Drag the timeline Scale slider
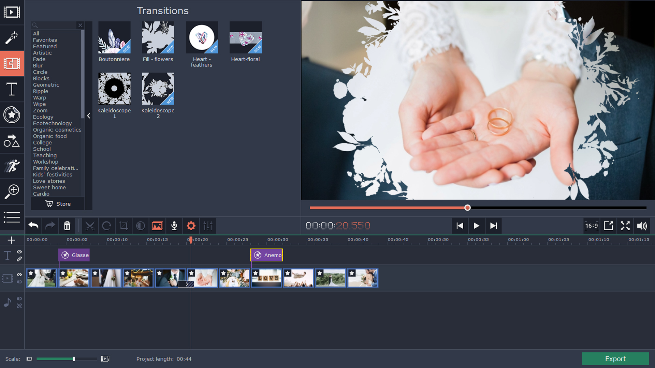The height and width of the screenshot is (368, 655). click(73, 358)
